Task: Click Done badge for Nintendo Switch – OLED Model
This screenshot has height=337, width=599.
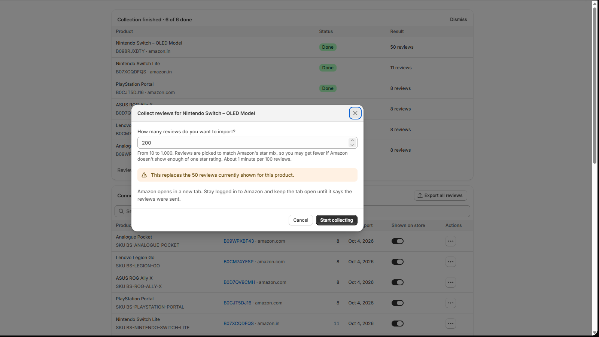Action: click(328, 47)
